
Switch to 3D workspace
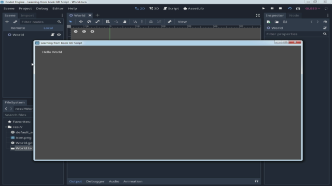154,8
